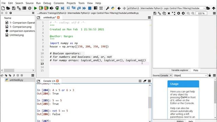Toggle the Help pane lock icon

tap(210, 75)
